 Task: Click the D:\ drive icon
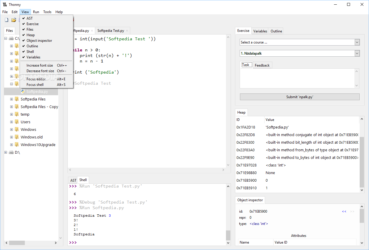coord(11,152)
